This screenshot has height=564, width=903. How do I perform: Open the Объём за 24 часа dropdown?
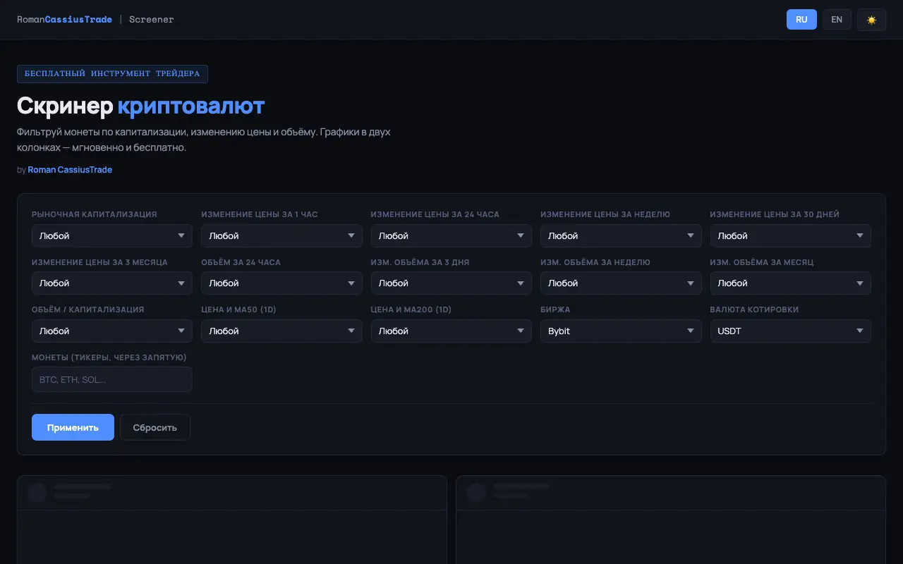[281, 283]
